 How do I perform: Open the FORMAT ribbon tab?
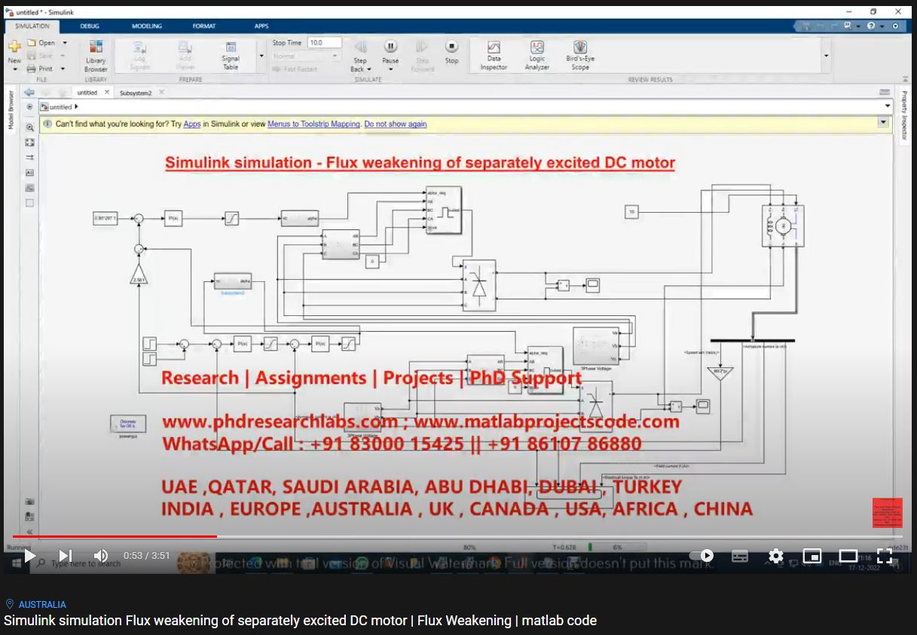(x=203, y=26)
